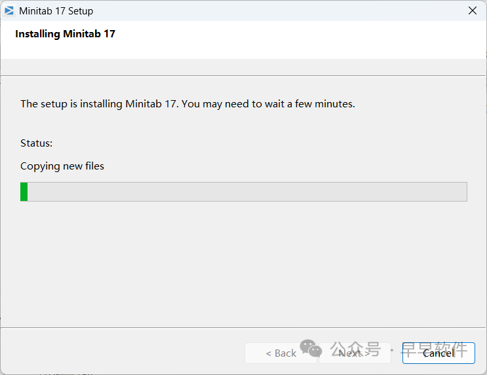487x375 pixels.
Task: Click the "wait a few minutes" sentence
Action: [x=309, y=103]
